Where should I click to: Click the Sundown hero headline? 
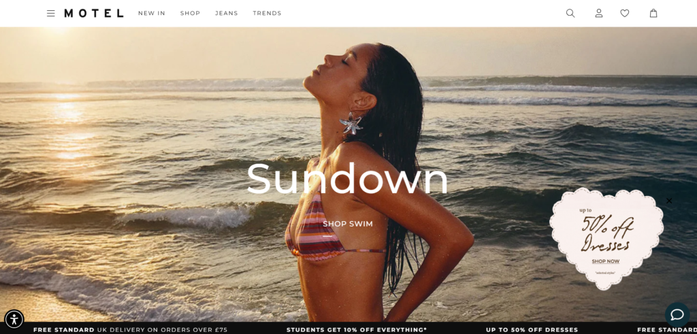348,178
